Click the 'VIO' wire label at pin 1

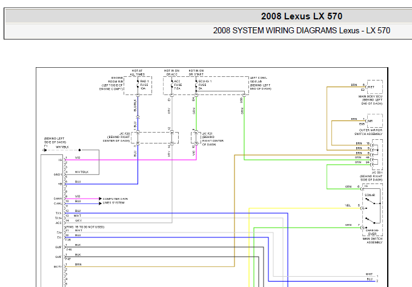(78, 157)
